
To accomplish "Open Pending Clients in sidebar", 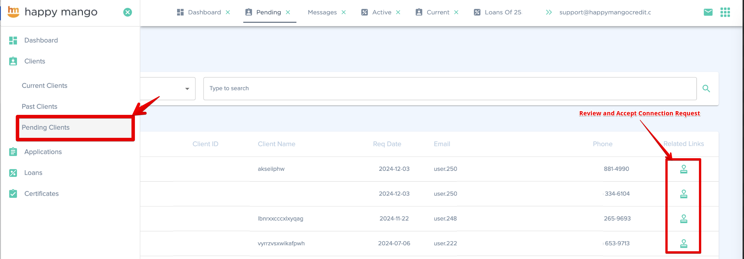I will [46, 127].
